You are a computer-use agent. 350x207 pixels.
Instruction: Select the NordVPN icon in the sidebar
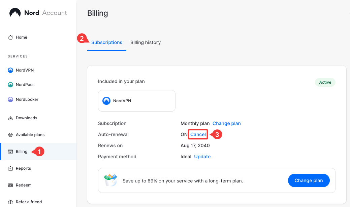point(10,70)
